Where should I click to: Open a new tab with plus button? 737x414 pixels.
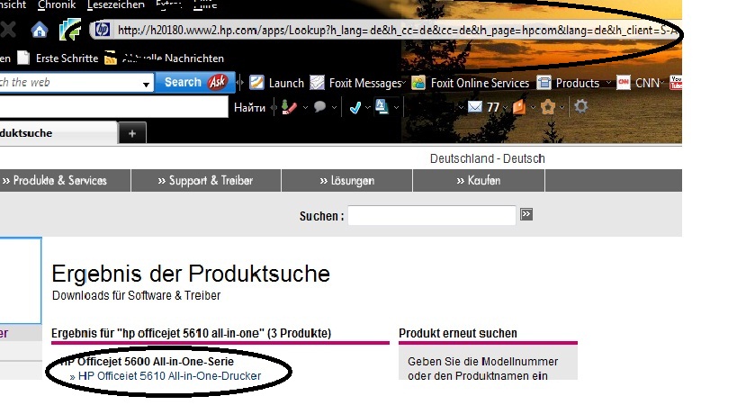coord(132,133)
